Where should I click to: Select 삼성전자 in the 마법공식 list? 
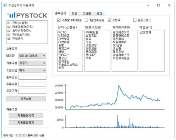(146, 32)
